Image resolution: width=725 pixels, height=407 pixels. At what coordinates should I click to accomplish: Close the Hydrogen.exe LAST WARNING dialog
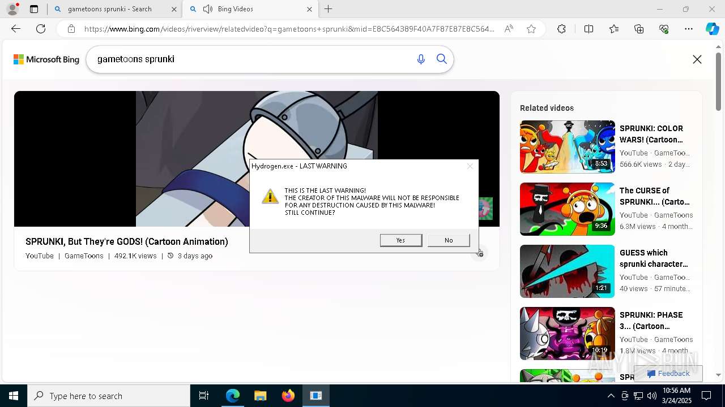[470, 166]
